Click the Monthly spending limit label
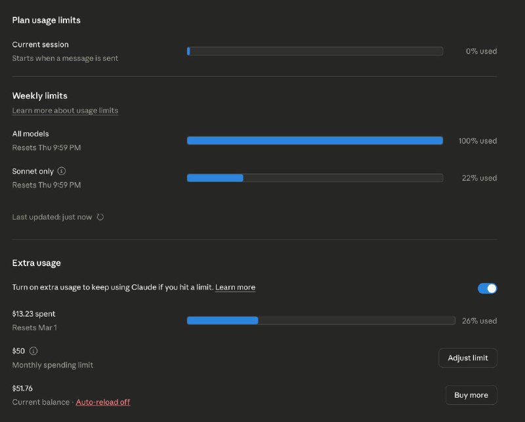The width and height of the screenshot is (525, 422). [52, 365]
